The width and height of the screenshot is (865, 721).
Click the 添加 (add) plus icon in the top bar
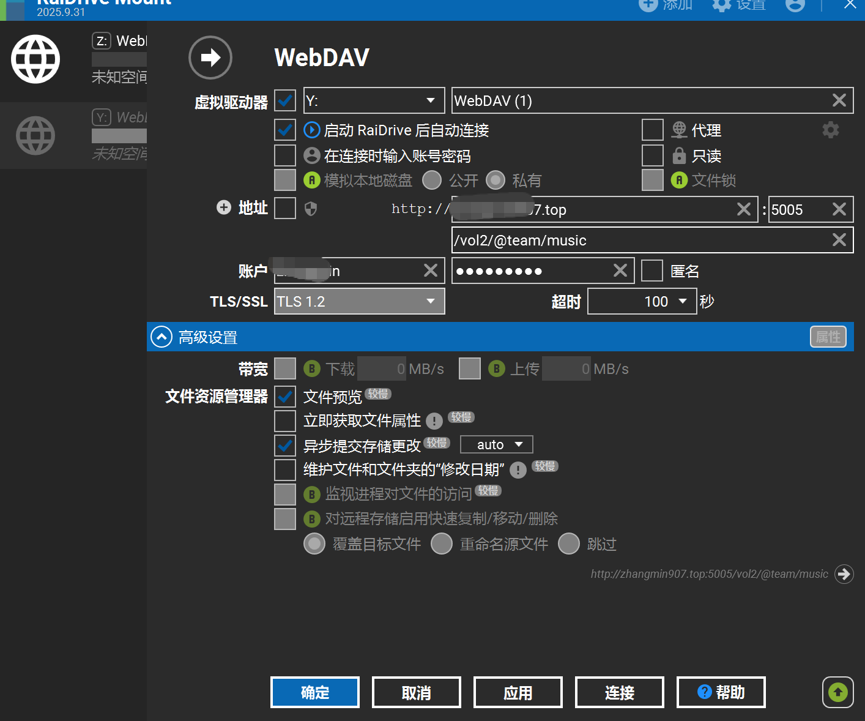pyautogui.click(x=648, y=5)
